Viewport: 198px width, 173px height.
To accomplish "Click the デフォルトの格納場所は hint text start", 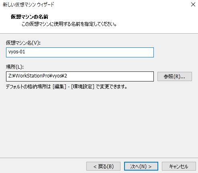I will (x=29, y=87).
